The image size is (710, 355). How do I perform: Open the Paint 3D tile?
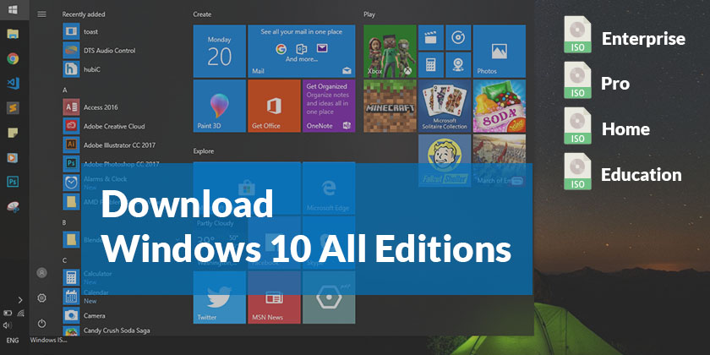[220, 106]
